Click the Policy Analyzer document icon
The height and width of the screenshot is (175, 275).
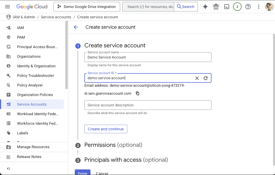pos(9,85)
